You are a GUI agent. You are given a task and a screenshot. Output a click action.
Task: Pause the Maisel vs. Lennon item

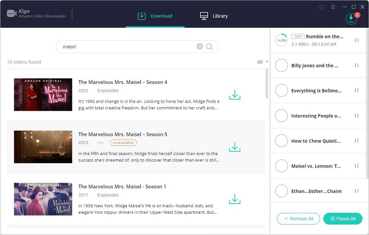357,166
